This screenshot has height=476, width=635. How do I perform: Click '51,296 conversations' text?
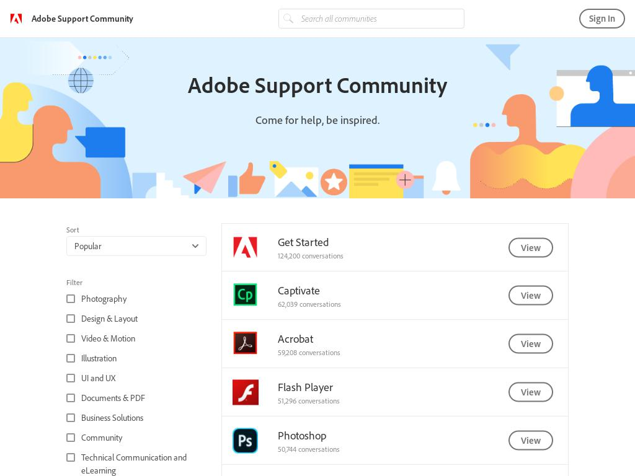coord(309,401)
